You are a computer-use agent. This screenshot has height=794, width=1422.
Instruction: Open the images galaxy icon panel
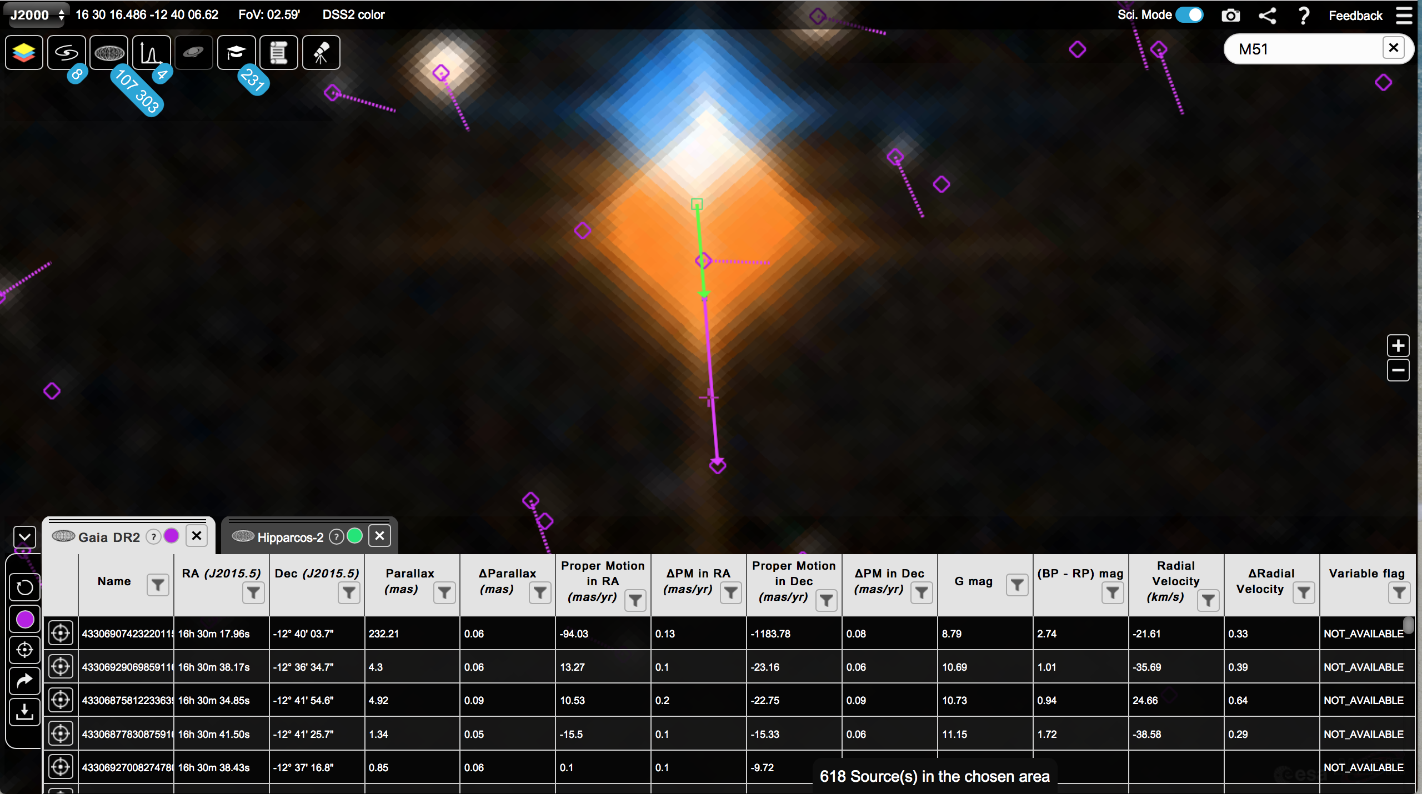pyautogui.click(x=67, y=53)
